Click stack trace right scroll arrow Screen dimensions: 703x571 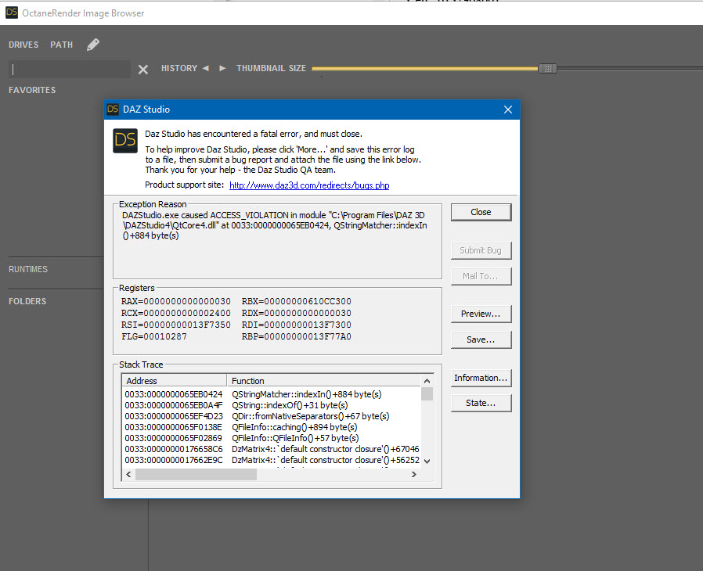[414, 474]
